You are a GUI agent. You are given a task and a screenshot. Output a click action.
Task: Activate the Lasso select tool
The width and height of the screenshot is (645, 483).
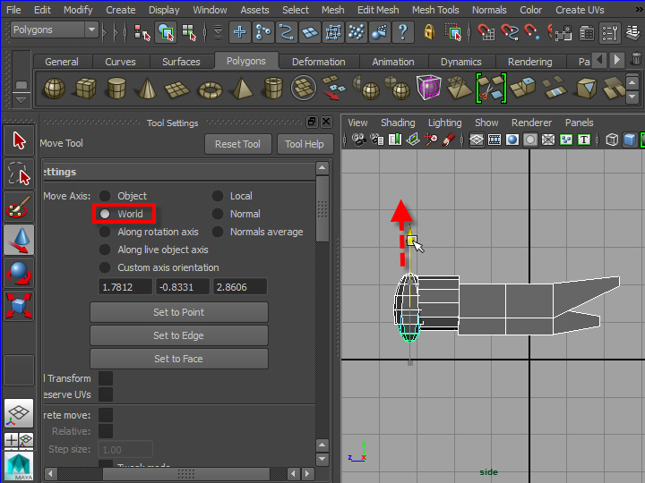(19, 174)
